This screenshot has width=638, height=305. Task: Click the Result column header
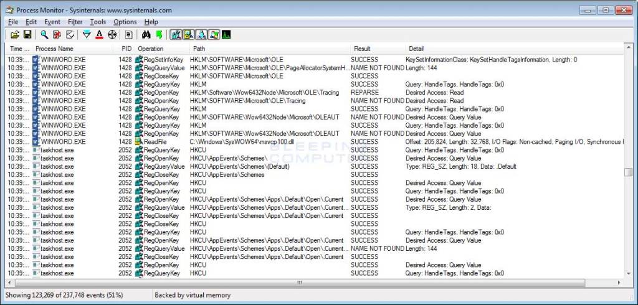click(362, 49)
